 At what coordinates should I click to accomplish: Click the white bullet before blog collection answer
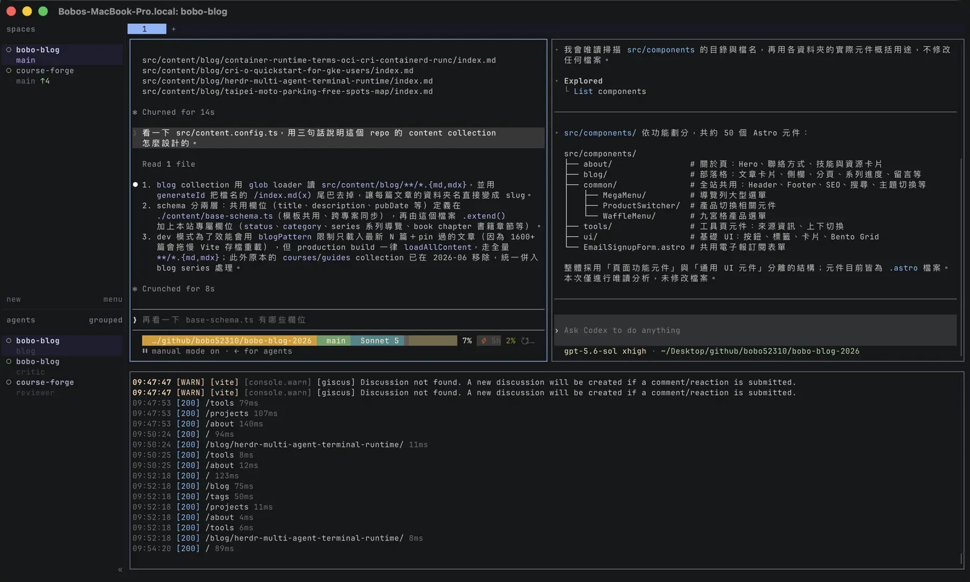coord(135,185)
